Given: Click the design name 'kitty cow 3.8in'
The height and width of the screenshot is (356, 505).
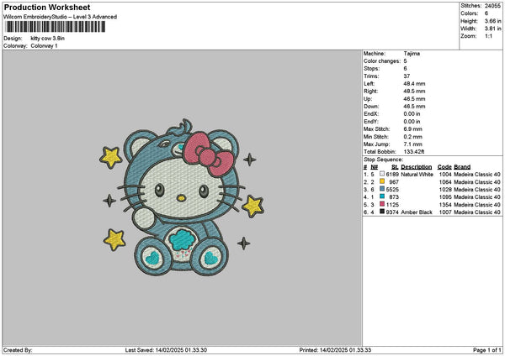Looking at the screenshot, I should coord(48,39).
